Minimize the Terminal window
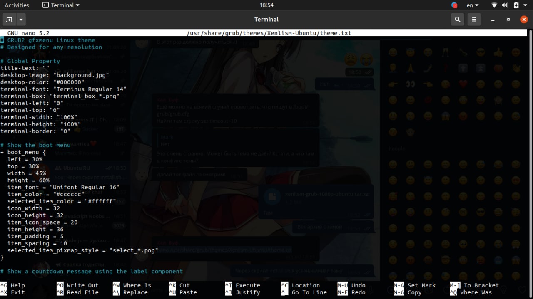533x299 pixels. (x=493, y=20)
